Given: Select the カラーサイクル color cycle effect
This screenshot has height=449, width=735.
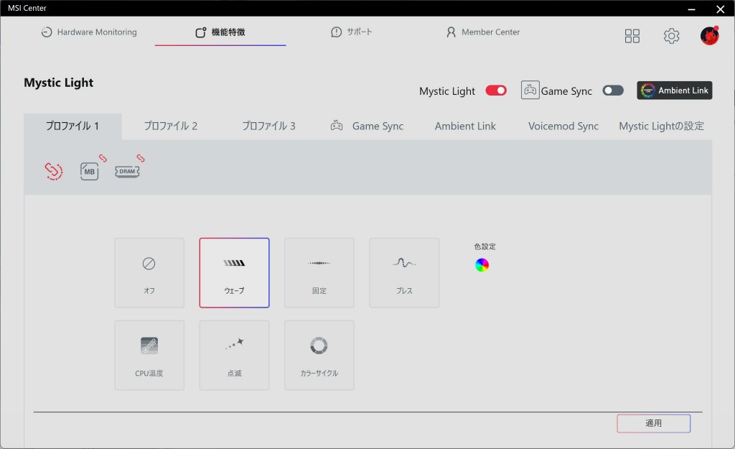Looking at the screenshot, I should pos(319,355).
